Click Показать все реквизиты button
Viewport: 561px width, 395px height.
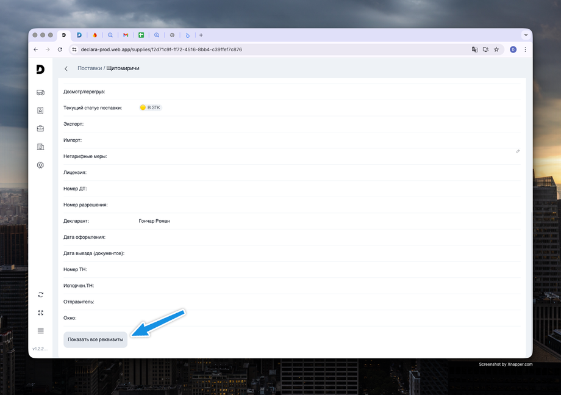point(95,339)
